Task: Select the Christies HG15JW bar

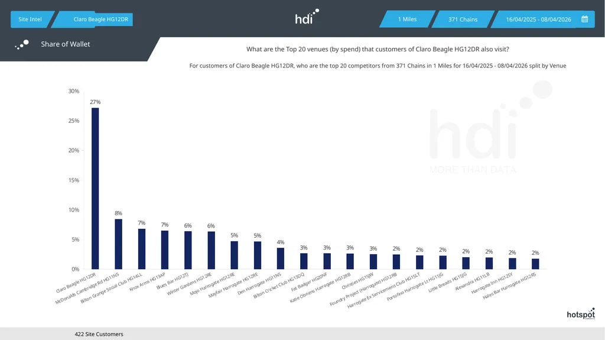Action: click(x=373, y=261)
